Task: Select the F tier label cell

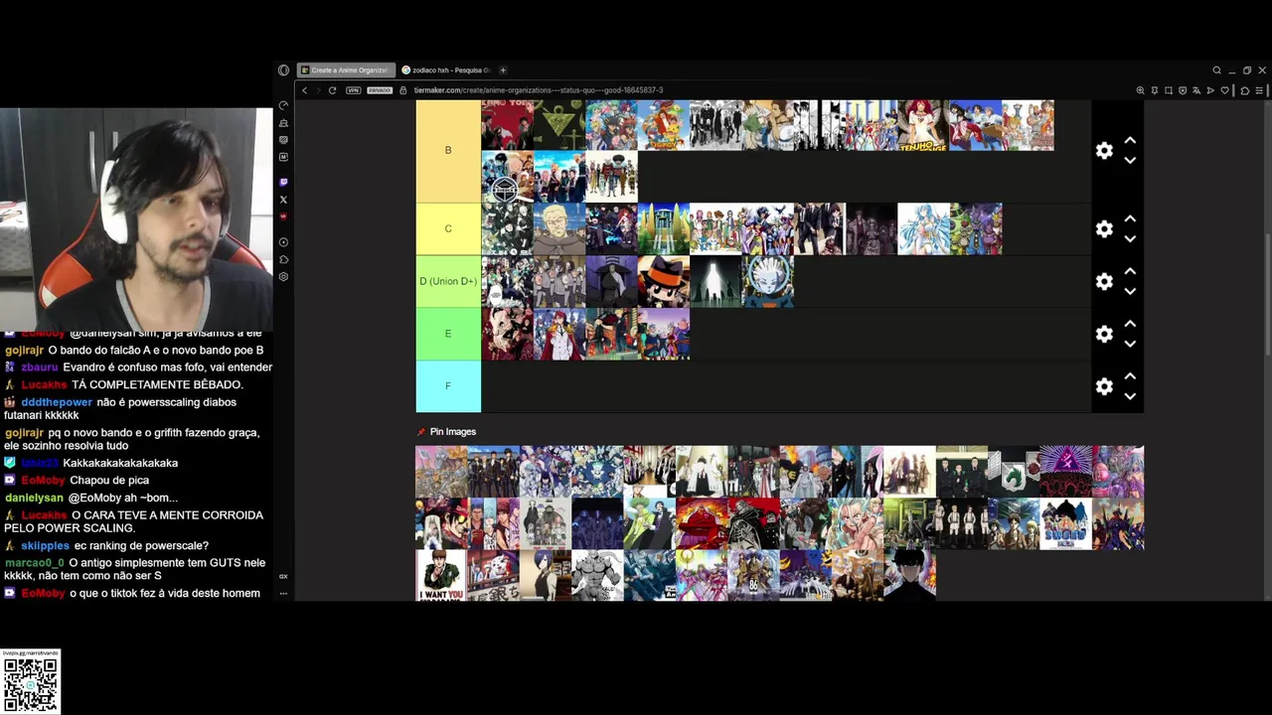Action: pos(448,386)
